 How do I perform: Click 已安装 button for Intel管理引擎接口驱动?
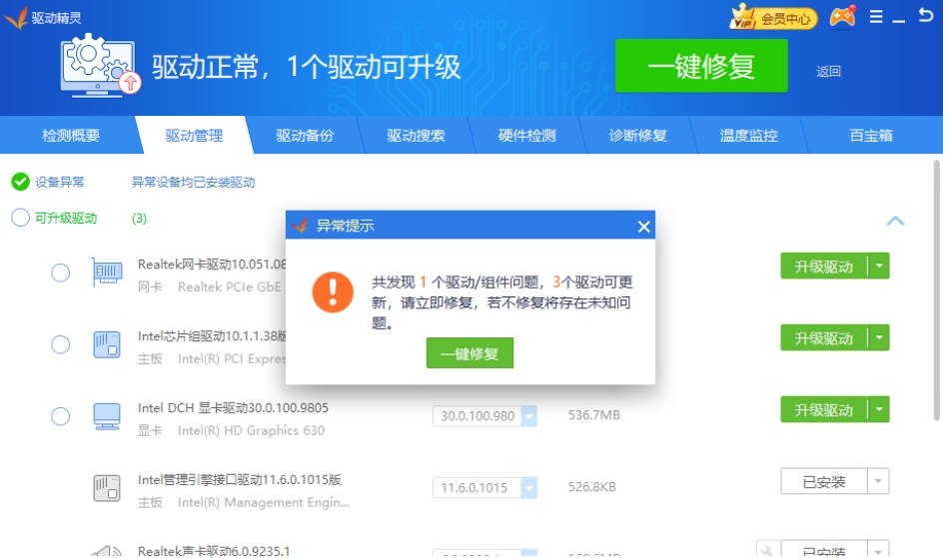click(x=824, y=481)
